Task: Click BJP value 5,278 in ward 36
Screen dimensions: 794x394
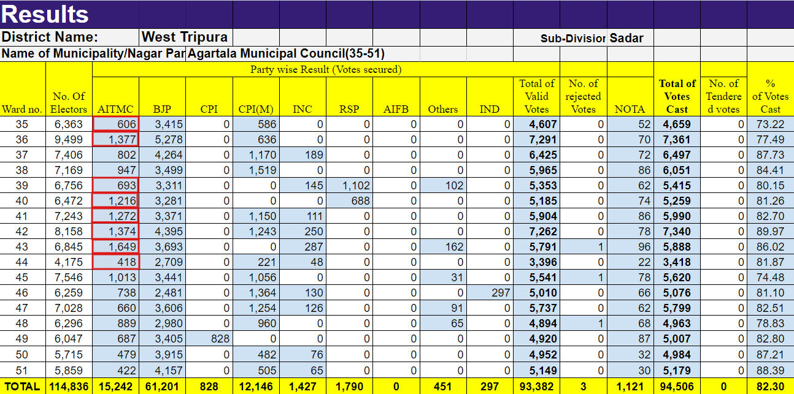Action: 162,140
